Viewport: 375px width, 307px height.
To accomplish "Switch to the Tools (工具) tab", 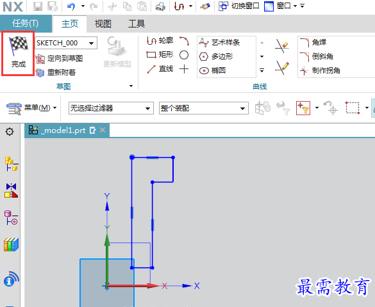I will click(137, 24).
